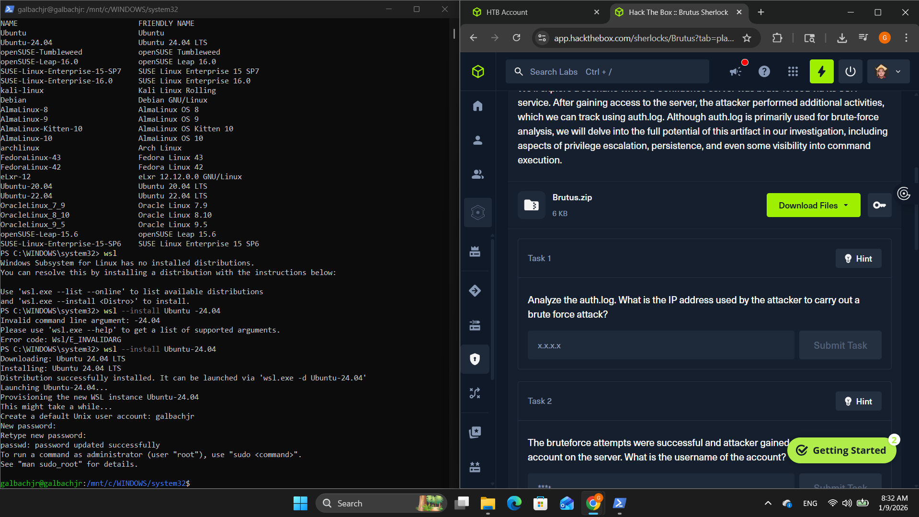Image resolution: width=919 pixels, height=517 pixels.
Task: Select the Hack The Box Brutus Sherlock tab
Action: 678,12
